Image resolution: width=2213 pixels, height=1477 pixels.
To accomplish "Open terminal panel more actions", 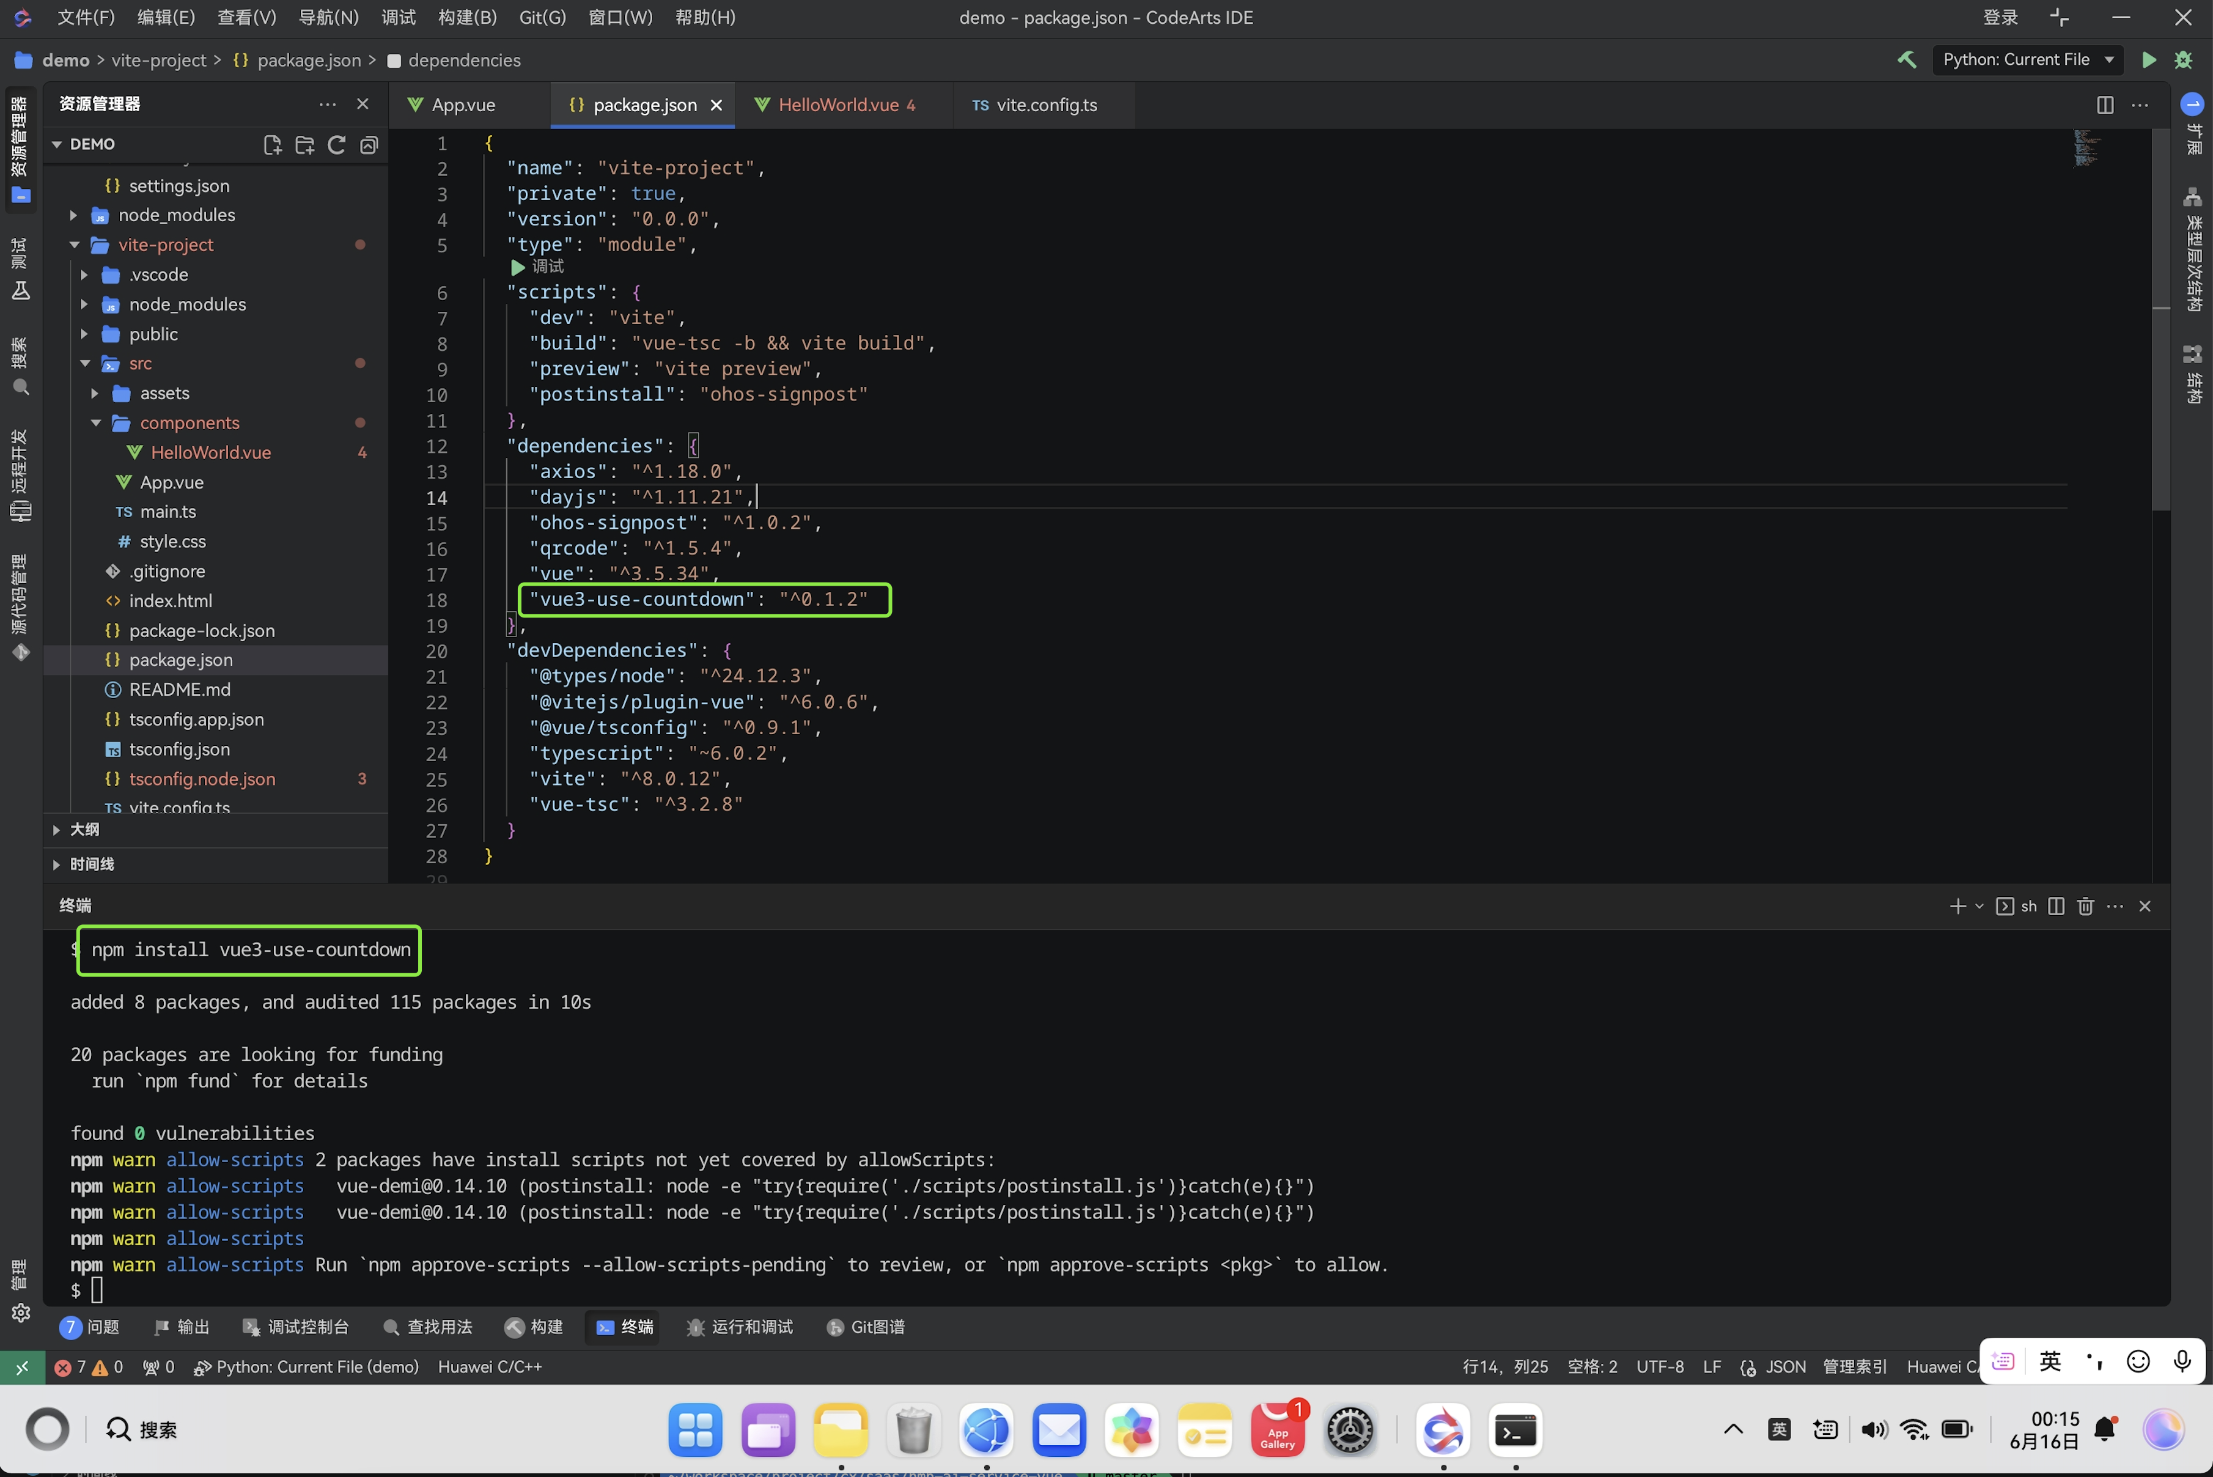I will (x=2115, y=906).
